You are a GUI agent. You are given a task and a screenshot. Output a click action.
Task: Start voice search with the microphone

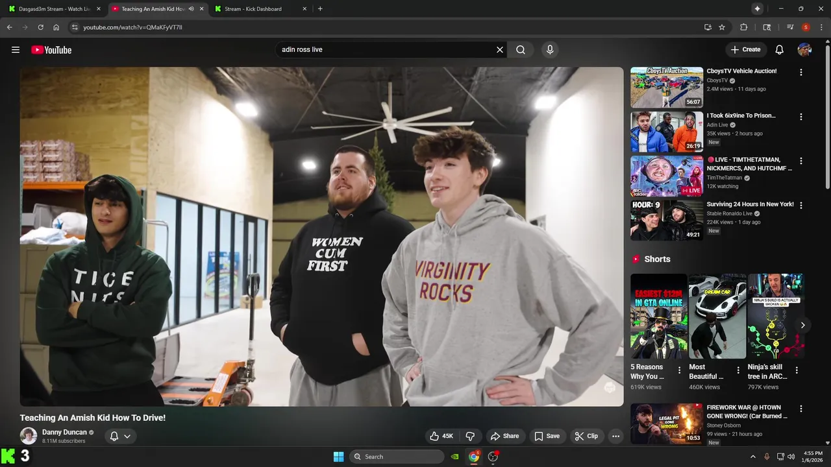(550, 50)
